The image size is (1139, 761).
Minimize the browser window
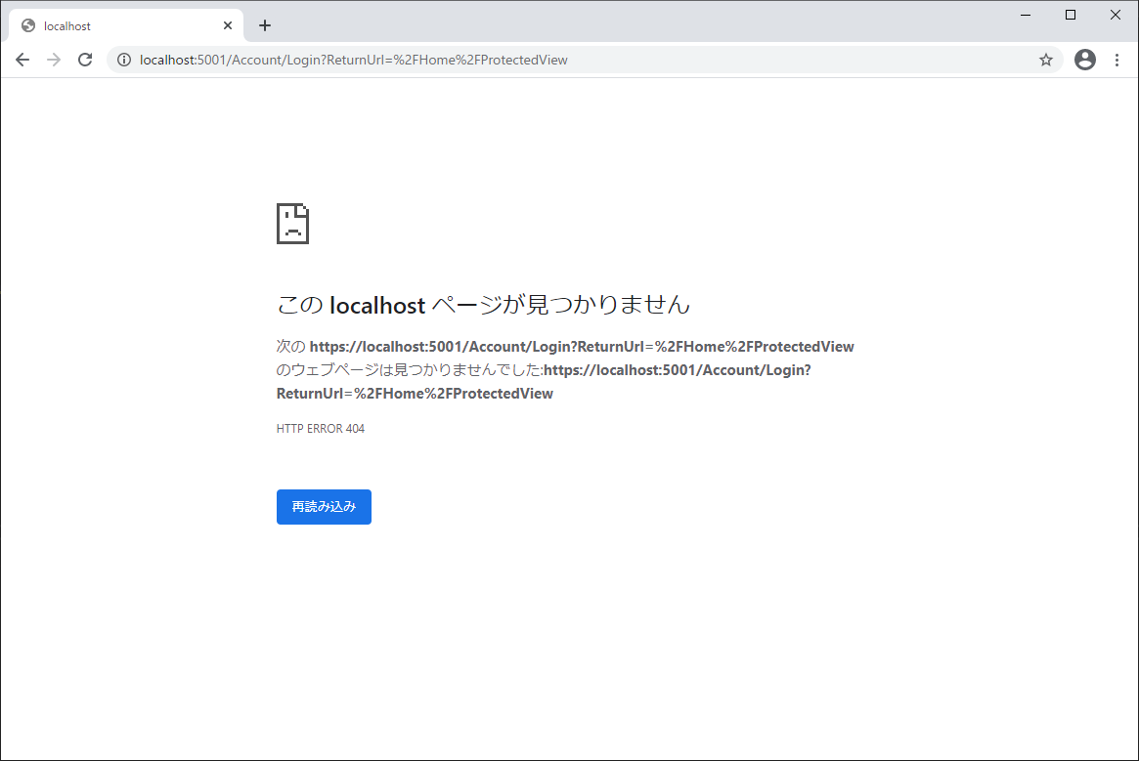(x=1025, y=15)
